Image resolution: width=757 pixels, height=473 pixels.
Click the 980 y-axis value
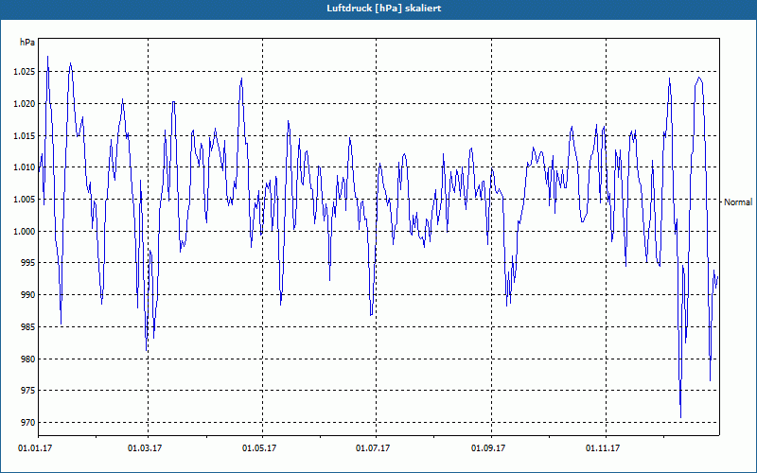(x=28, y=359)
